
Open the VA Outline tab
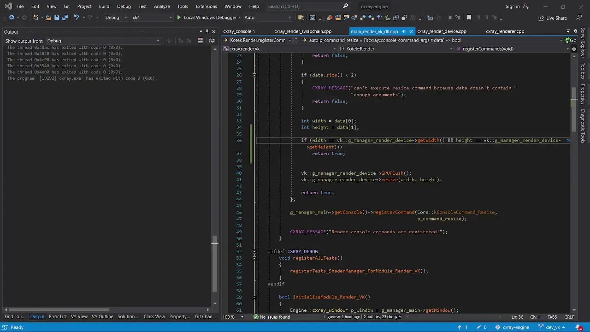[x=102, y=316]
